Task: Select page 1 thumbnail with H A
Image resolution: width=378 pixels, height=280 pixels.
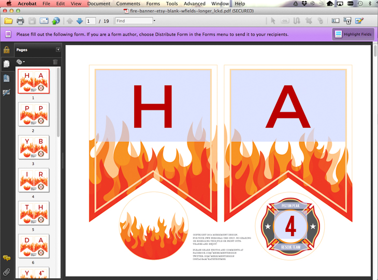Action: click(34, 81)
